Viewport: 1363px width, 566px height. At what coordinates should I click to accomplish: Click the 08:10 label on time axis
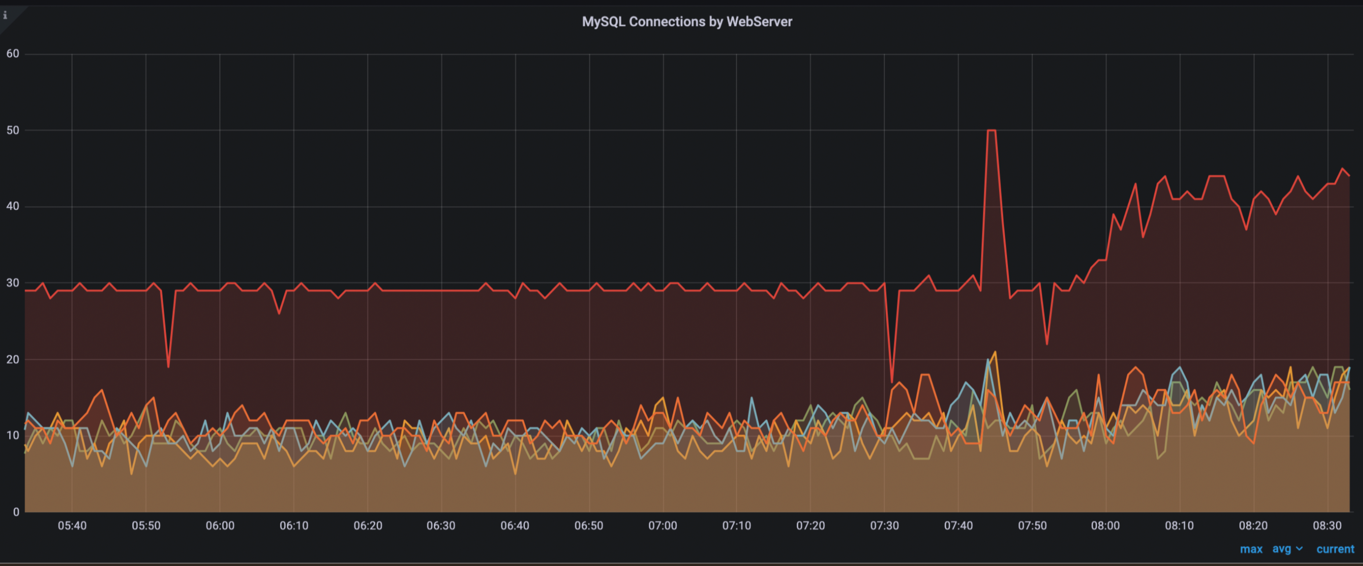(x=1179, y=525)
